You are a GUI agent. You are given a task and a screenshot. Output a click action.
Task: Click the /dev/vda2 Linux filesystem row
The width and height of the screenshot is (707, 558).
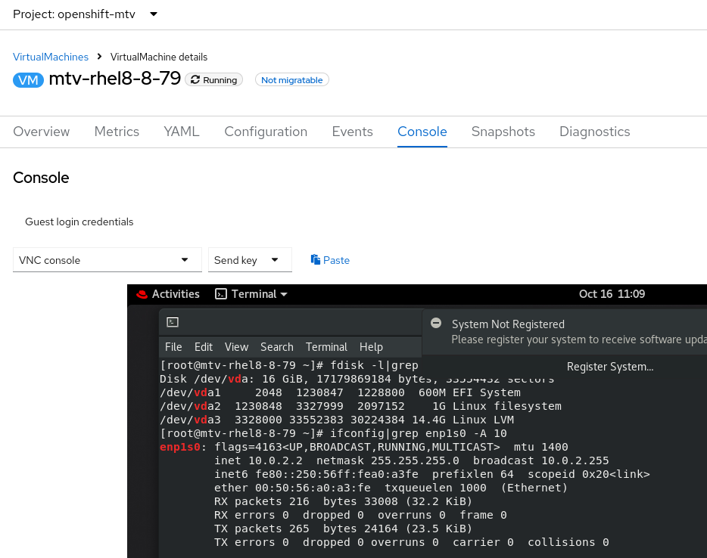[360, 406]
